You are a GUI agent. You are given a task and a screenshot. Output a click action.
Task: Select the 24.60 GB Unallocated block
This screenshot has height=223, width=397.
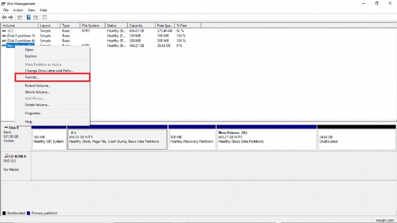[356, 137]
